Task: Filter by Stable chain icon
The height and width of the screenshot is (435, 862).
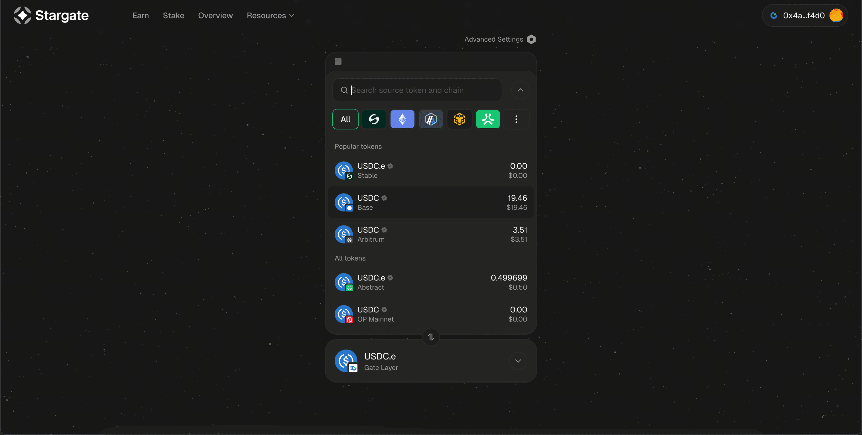Action: [374, 119]
